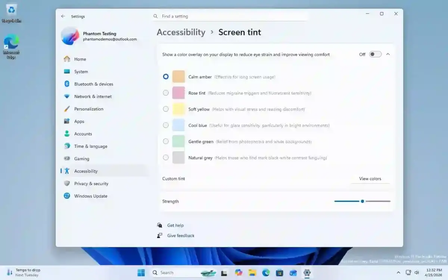Adjust the Strength slider handle
Screen dimensions: 448x280
(x=362, y=201)
